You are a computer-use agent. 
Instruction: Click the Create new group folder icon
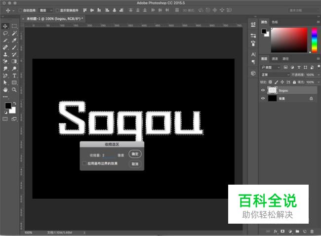click(x=297, y=231)
